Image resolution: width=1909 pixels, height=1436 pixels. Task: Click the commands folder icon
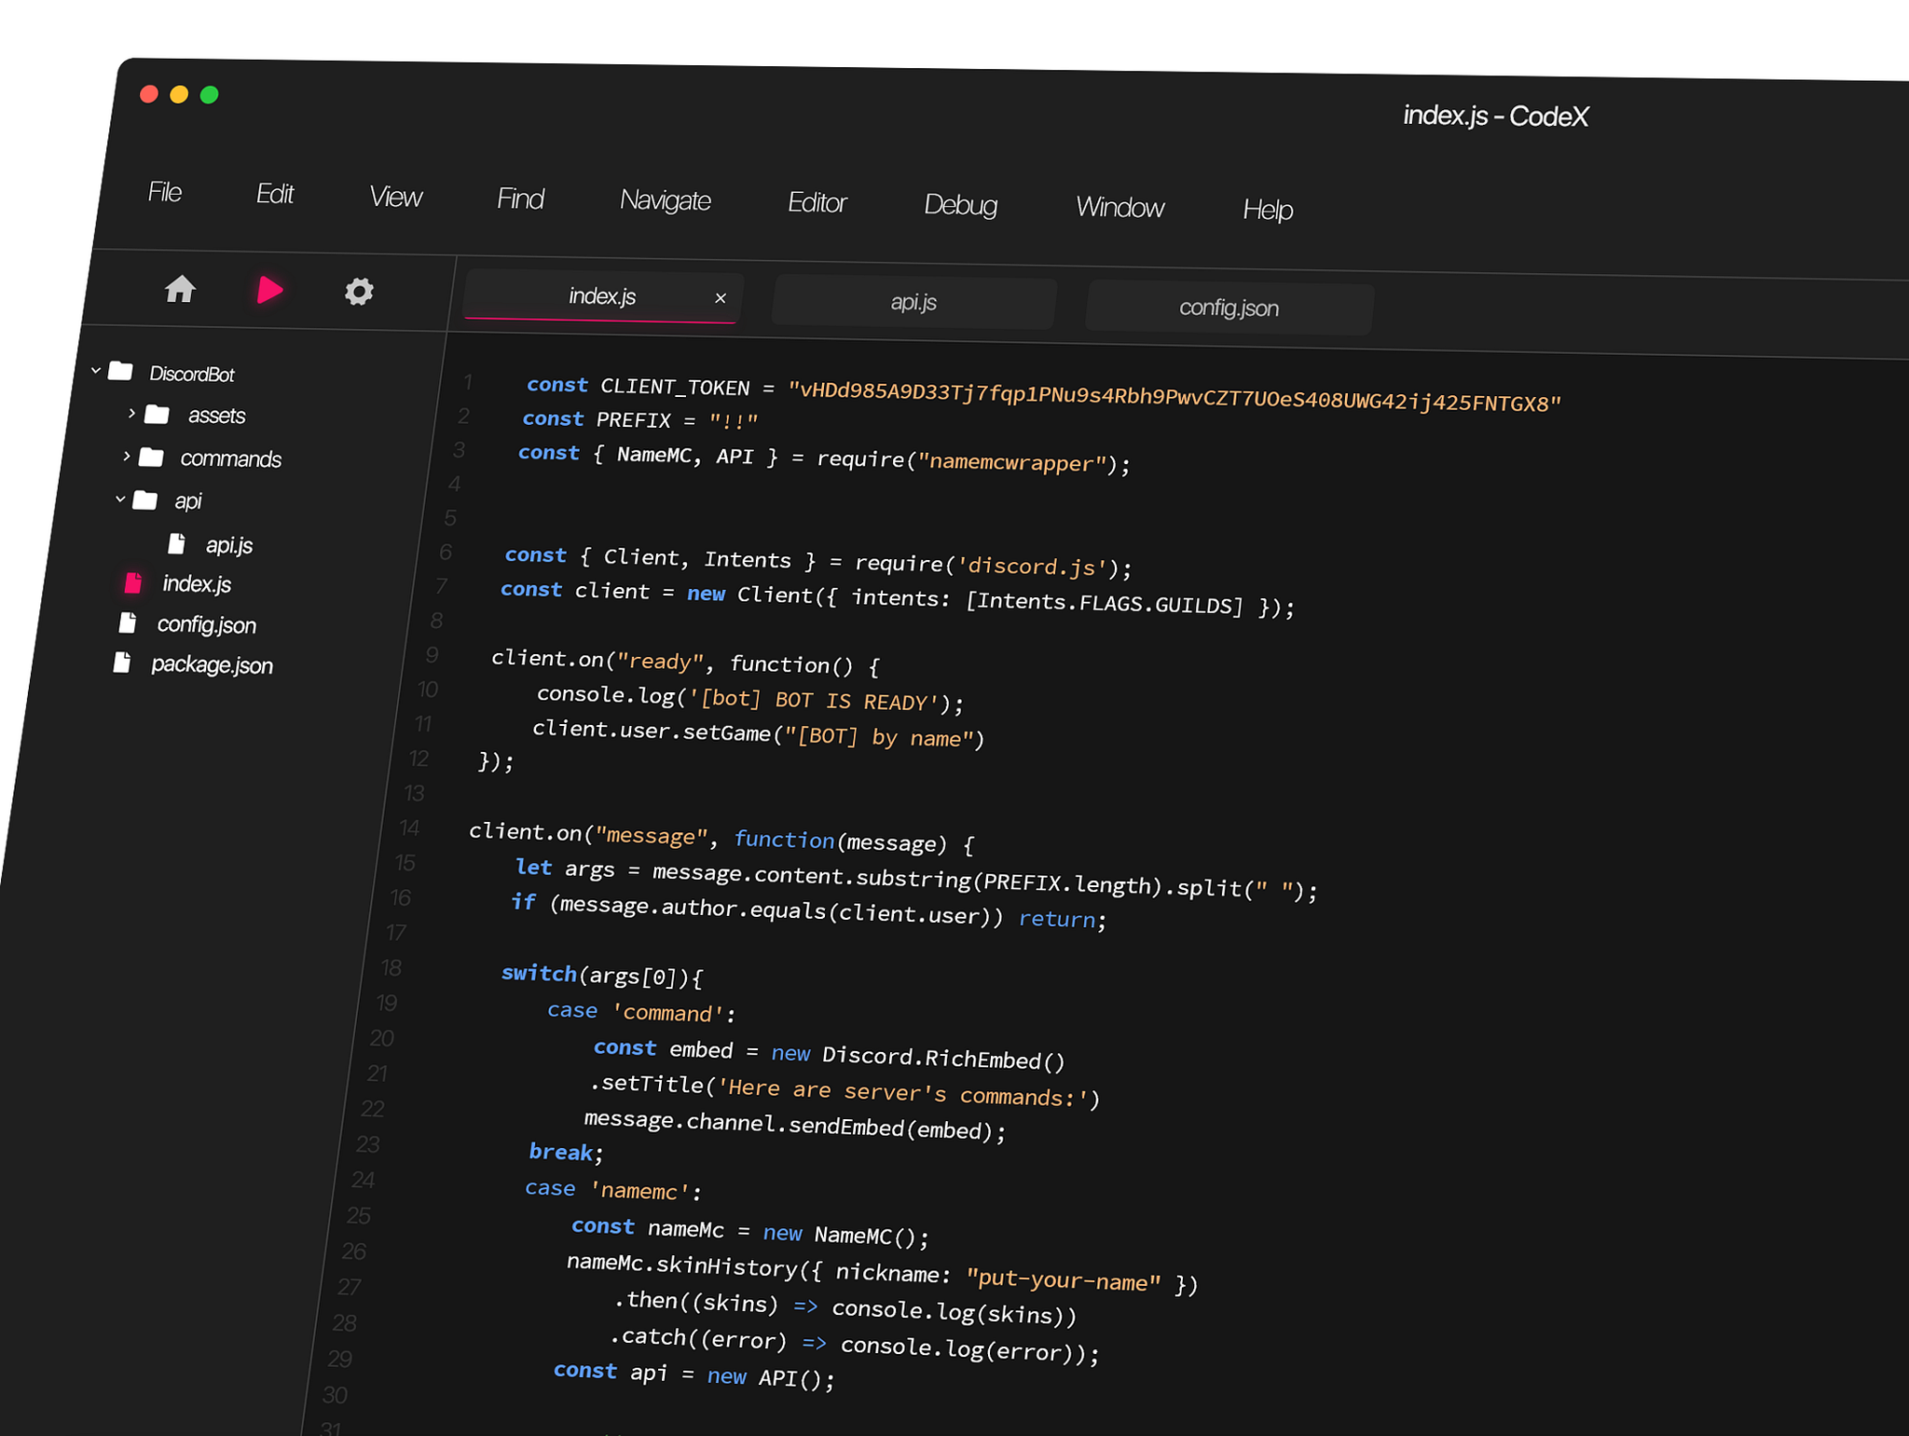point(153,458)
